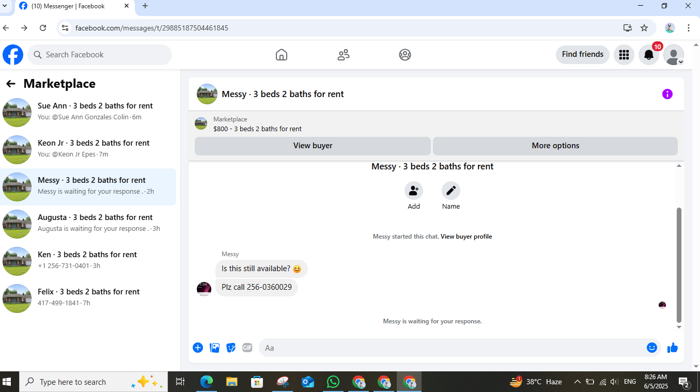Screen dimensions: 700x392
Task: Click the message "Plz call 256-0360029"
Action: click(257, 287)
